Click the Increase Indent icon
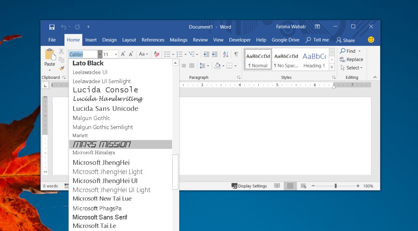 pos(215,54)
